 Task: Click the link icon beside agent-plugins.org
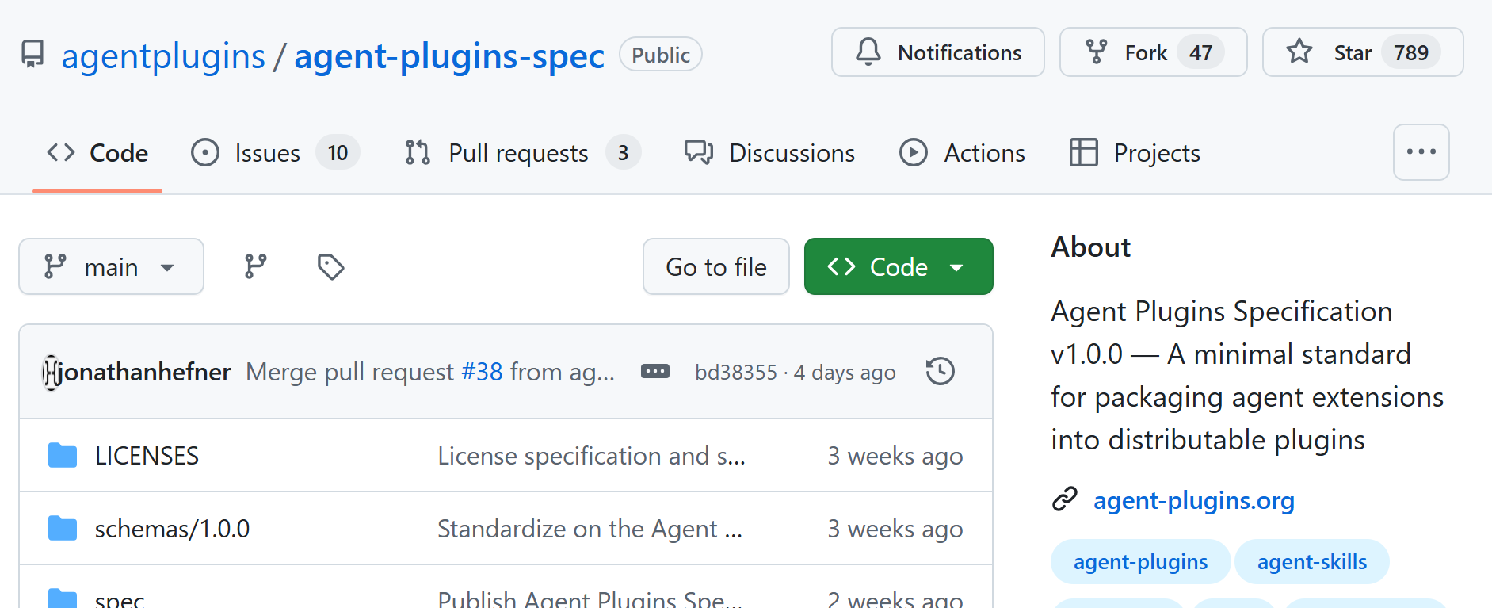(1065, 499)
